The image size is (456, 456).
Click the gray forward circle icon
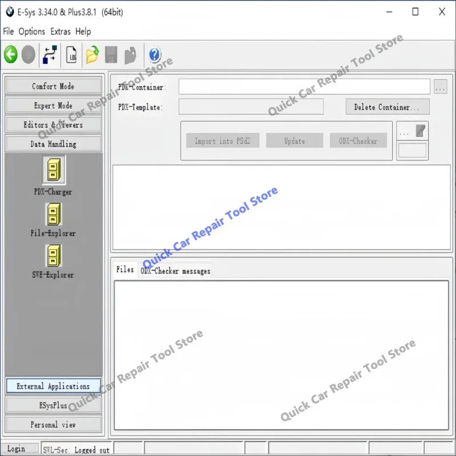click(28, 54)
